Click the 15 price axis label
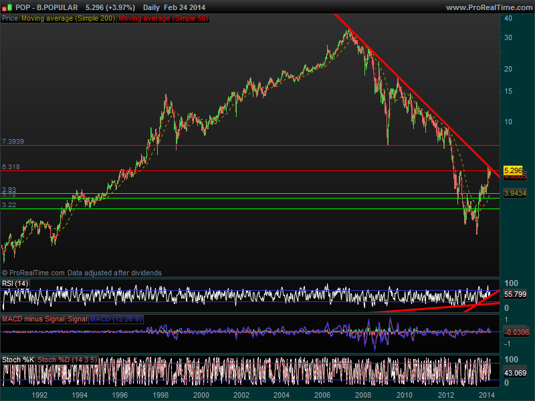The image size is (535, 401). click(508, 91)
